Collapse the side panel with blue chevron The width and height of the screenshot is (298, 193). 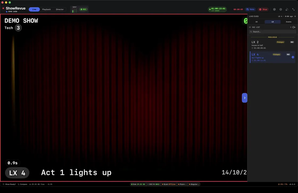[245, 98]
